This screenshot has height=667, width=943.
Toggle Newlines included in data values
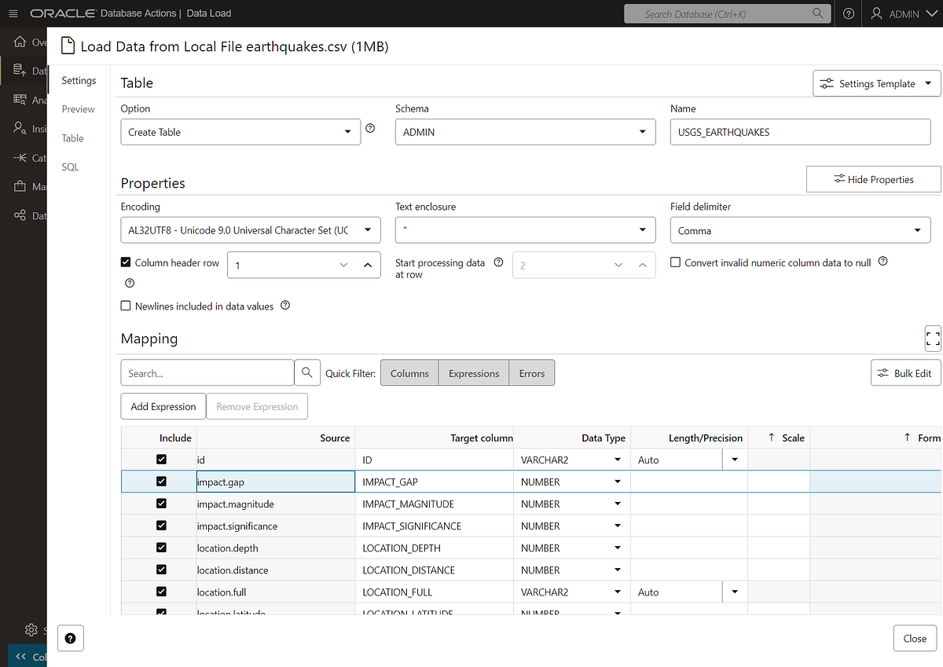pyautogui.click(x=126, y=306)
